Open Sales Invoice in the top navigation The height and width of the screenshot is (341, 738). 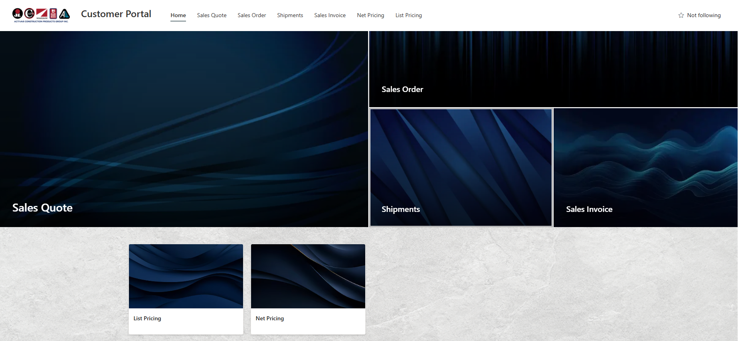pyautogui.click(x=330, y=16)
